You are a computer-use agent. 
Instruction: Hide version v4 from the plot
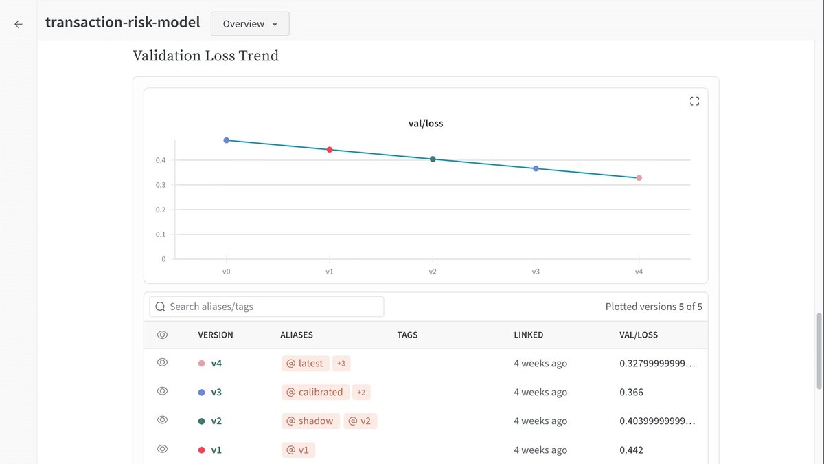163,362
